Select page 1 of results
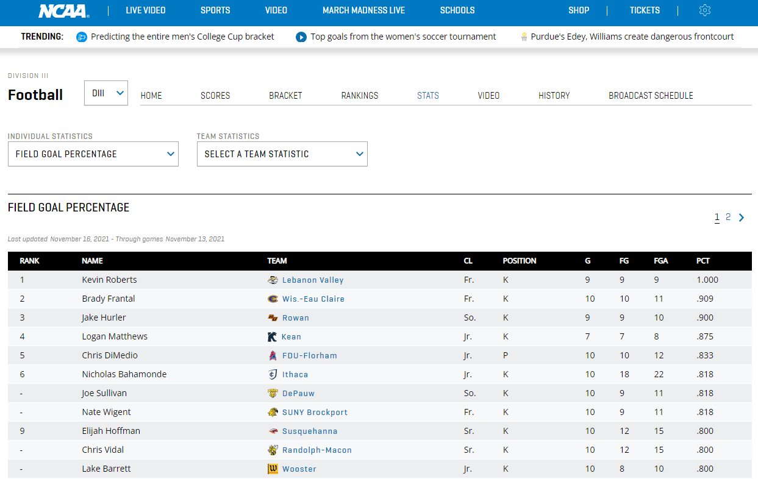Viewport: 758px width, 479px height. point(717,217)
